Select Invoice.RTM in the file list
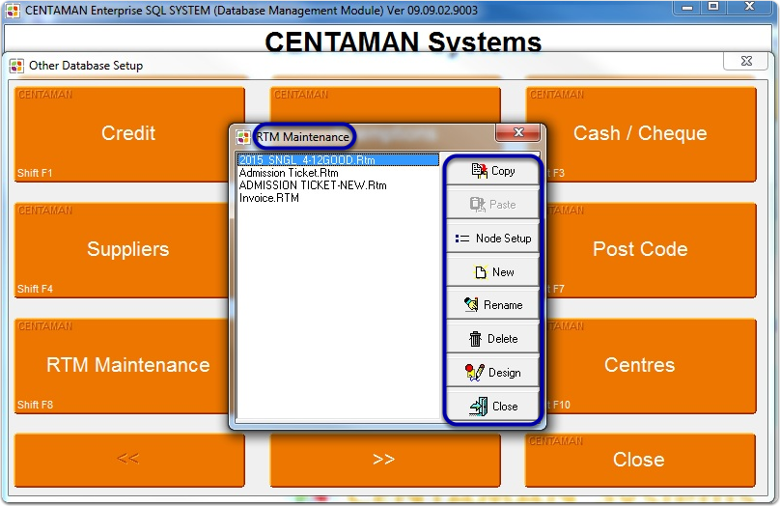 269,198
